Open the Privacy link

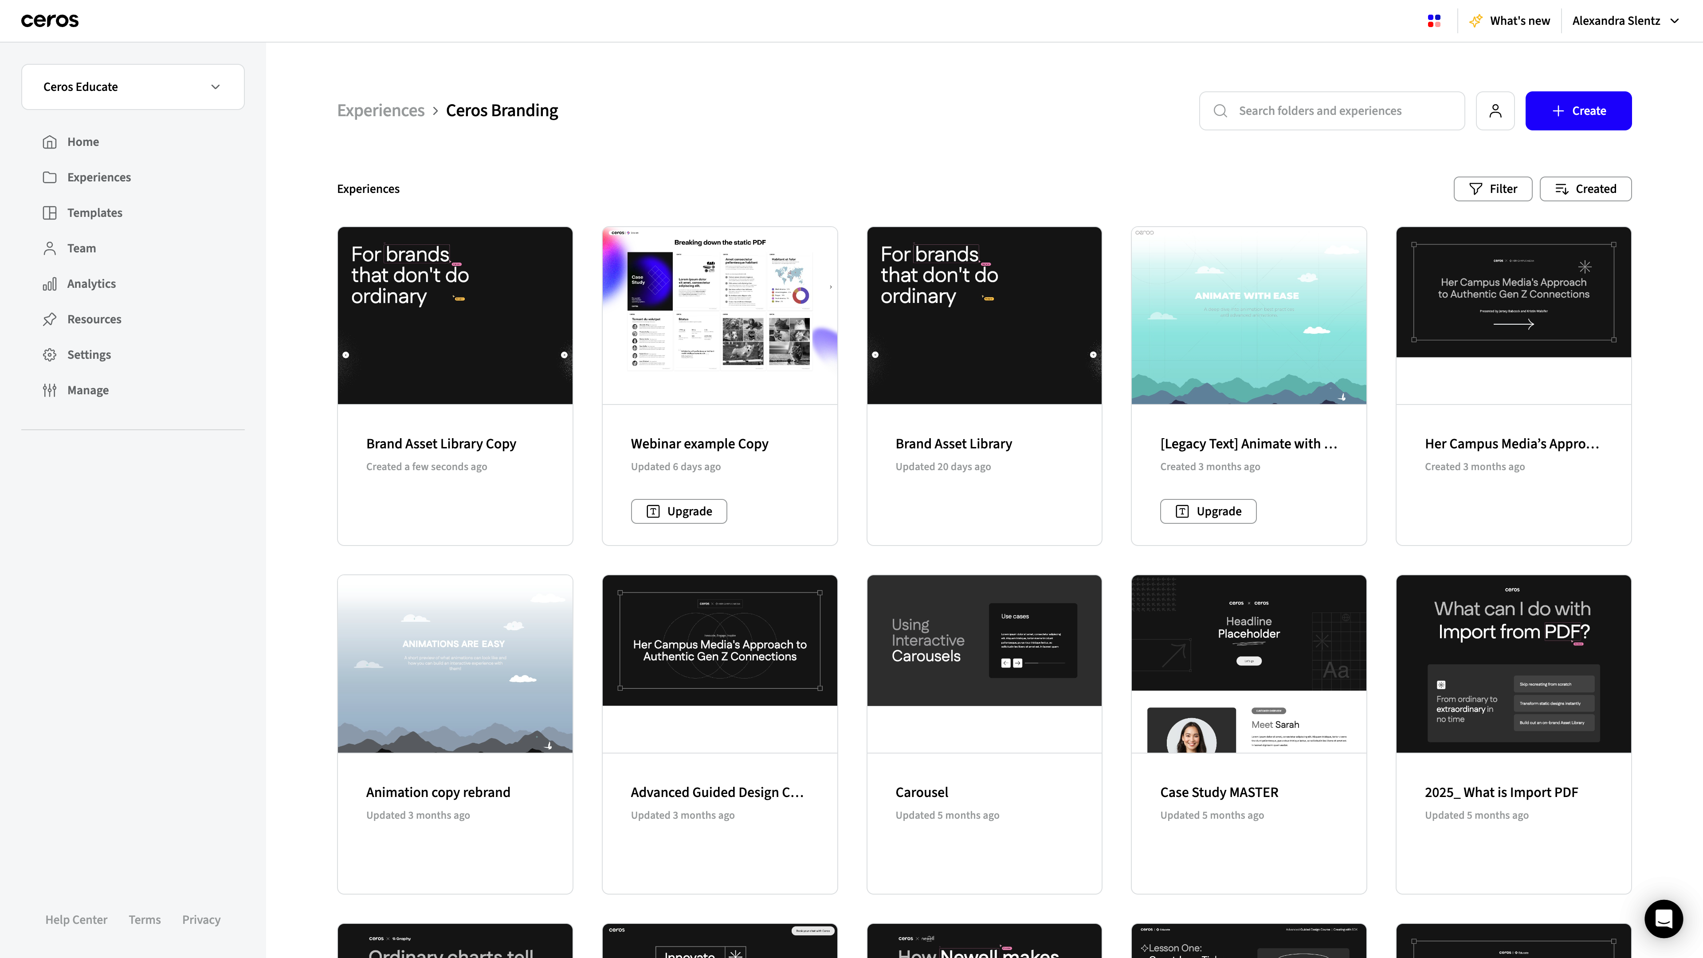click(201, 920)
